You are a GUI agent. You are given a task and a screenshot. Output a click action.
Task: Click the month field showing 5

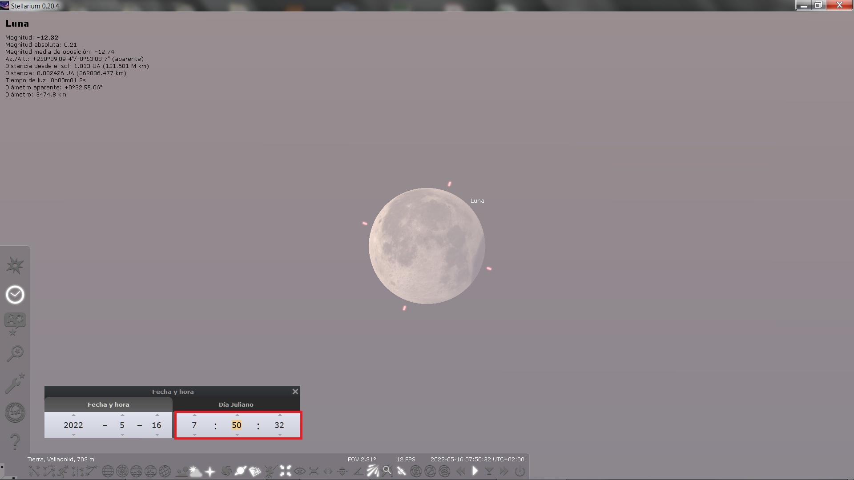point(122,425)
